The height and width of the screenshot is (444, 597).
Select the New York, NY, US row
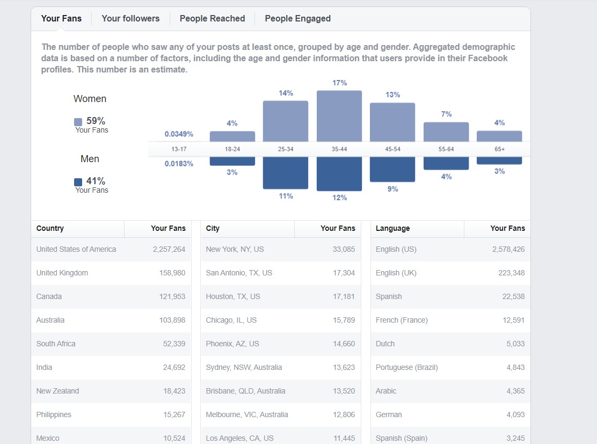tap(281, 250)
